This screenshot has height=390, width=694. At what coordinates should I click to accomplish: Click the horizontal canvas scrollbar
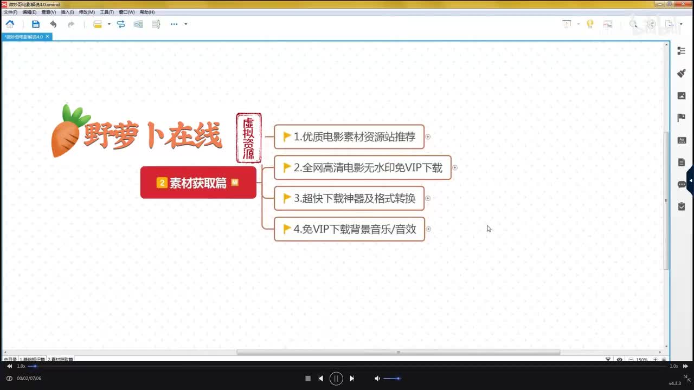[399, 352]
